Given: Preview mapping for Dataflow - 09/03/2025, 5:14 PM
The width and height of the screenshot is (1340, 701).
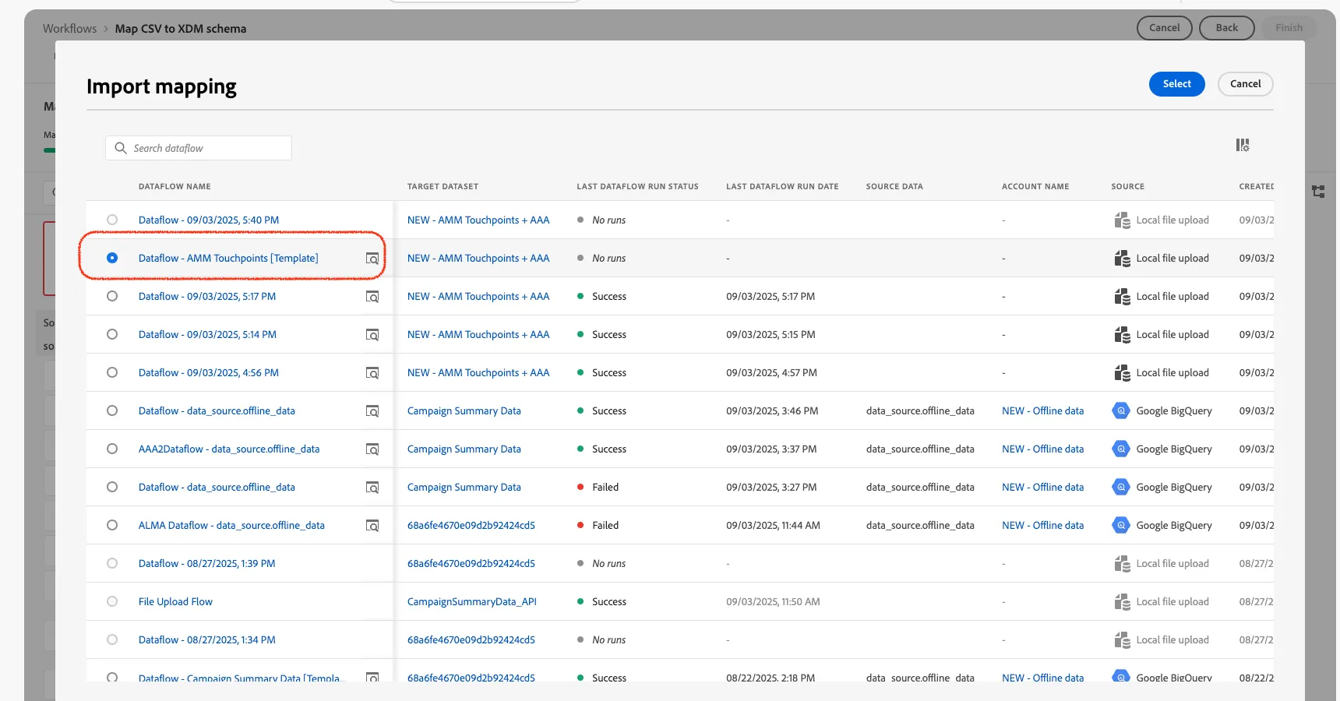Looking at the screenshot, I should tap(372, 335).
